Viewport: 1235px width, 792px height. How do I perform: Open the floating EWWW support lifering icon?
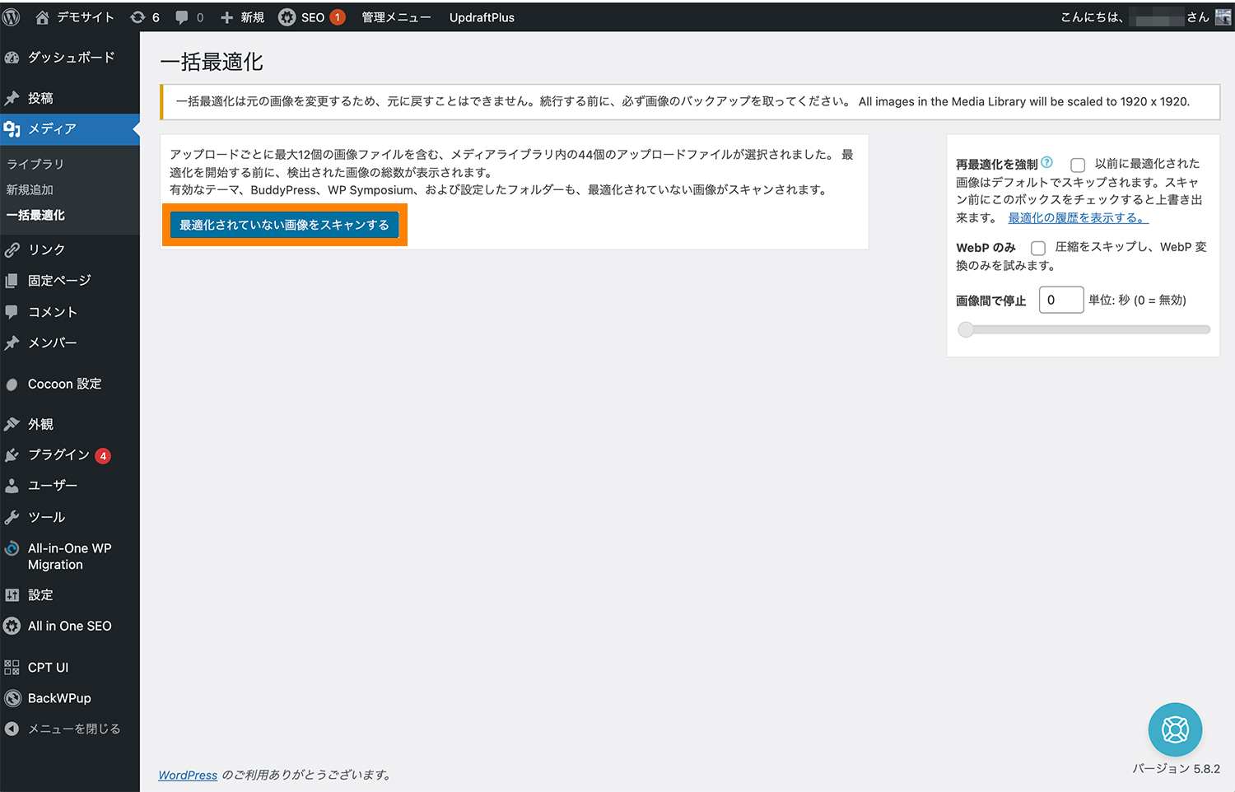tap(1175, 729)
